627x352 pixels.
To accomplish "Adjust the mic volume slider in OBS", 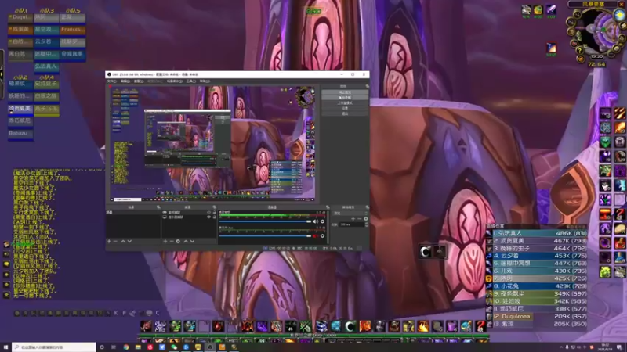I will coord(265,236).
